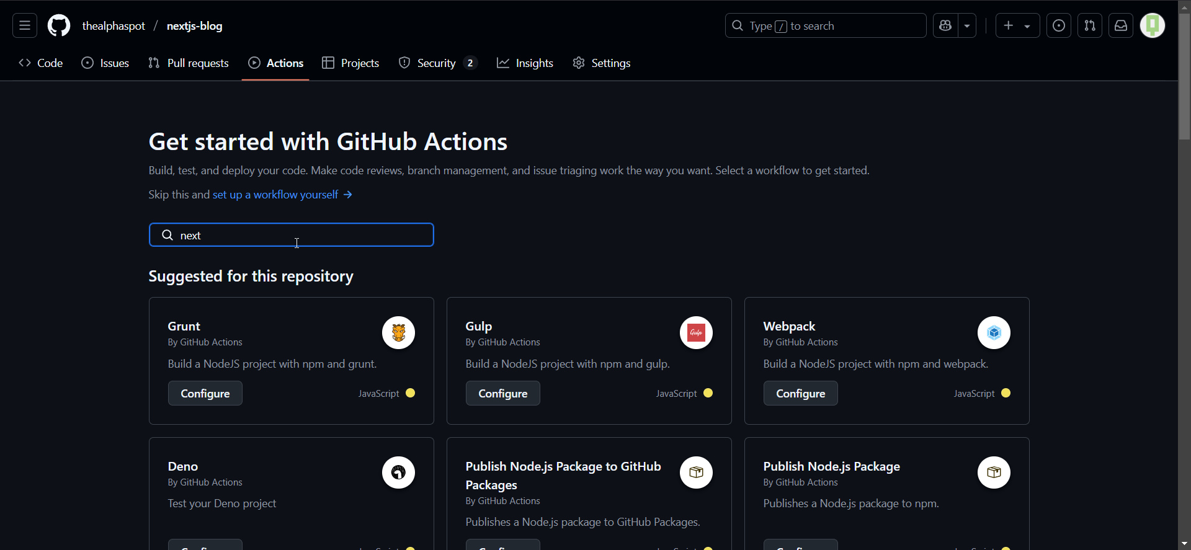The image size is (1191, 550).
Task: Open the notifications inbox icon
Action: point(1121,25)
